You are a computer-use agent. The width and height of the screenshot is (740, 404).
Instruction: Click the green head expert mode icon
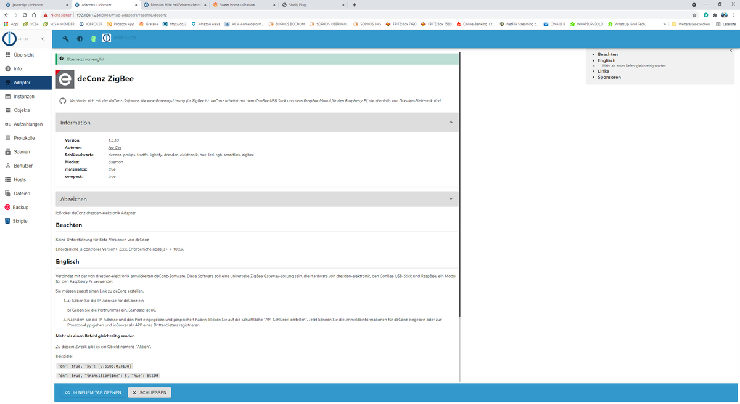[93, 39]
